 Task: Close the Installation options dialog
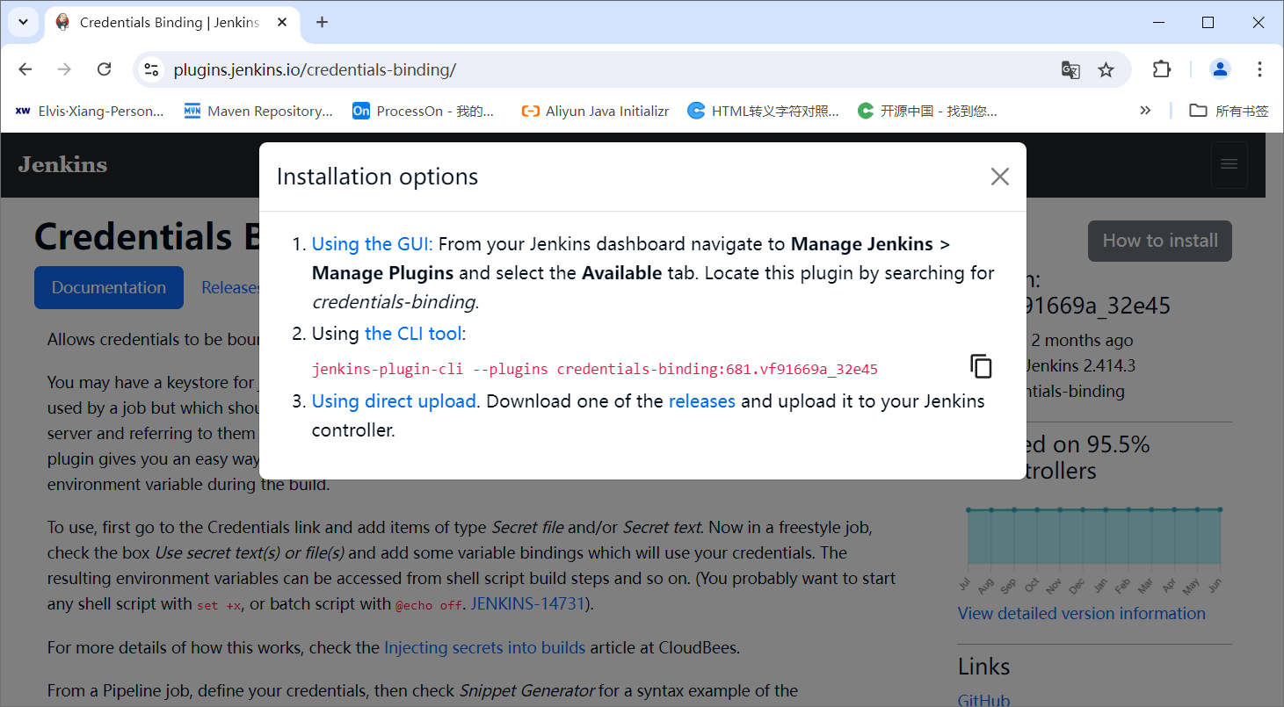tap(999, 177)
